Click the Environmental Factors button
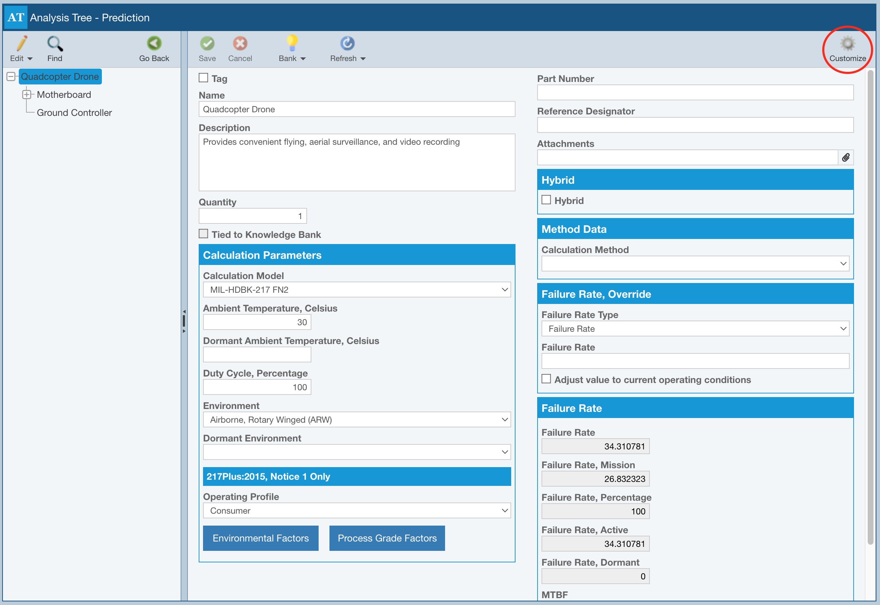This screenshot has width=880, height=605. coord(260,538)
